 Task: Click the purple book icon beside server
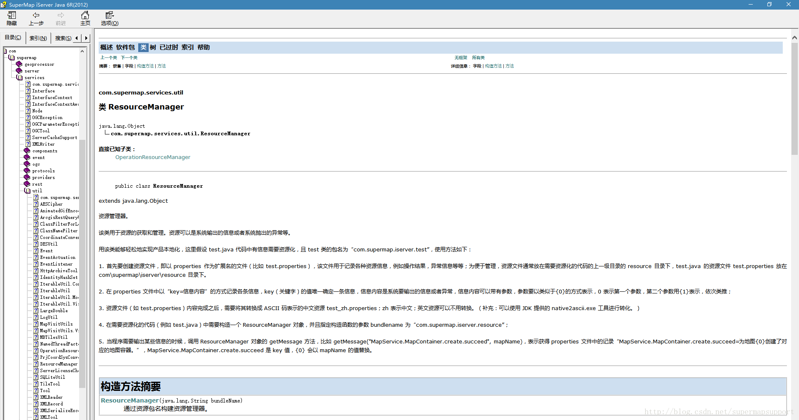(x=19, y=71)
